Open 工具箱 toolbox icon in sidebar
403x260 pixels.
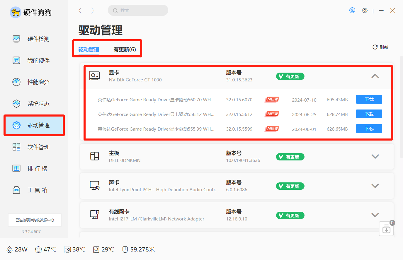16,190
